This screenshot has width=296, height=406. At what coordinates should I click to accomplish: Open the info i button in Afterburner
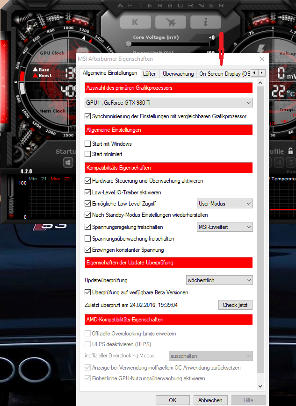(x=206, y=22)
